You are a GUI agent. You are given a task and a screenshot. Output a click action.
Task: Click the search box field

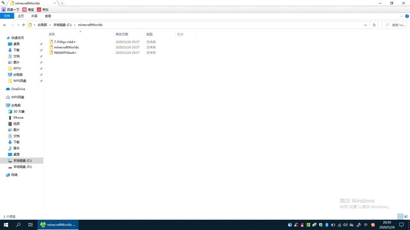click(x=395, y=25)
